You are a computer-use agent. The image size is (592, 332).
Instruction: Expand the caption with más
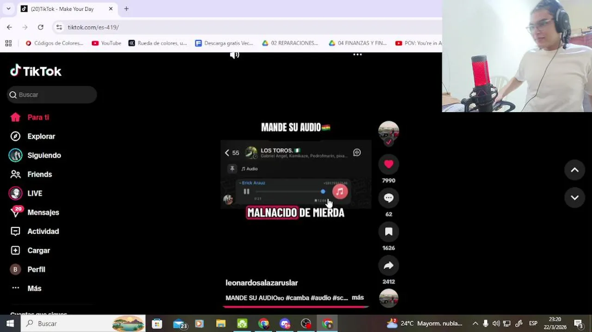[x=358, y=297]
